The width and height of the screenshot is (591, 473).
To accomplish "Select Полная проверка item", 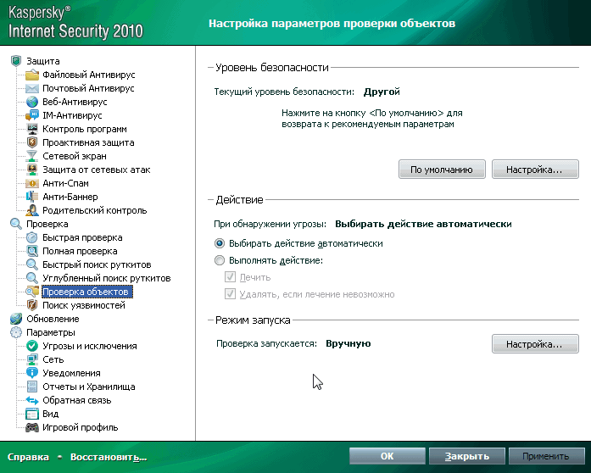I will point(80,251).
